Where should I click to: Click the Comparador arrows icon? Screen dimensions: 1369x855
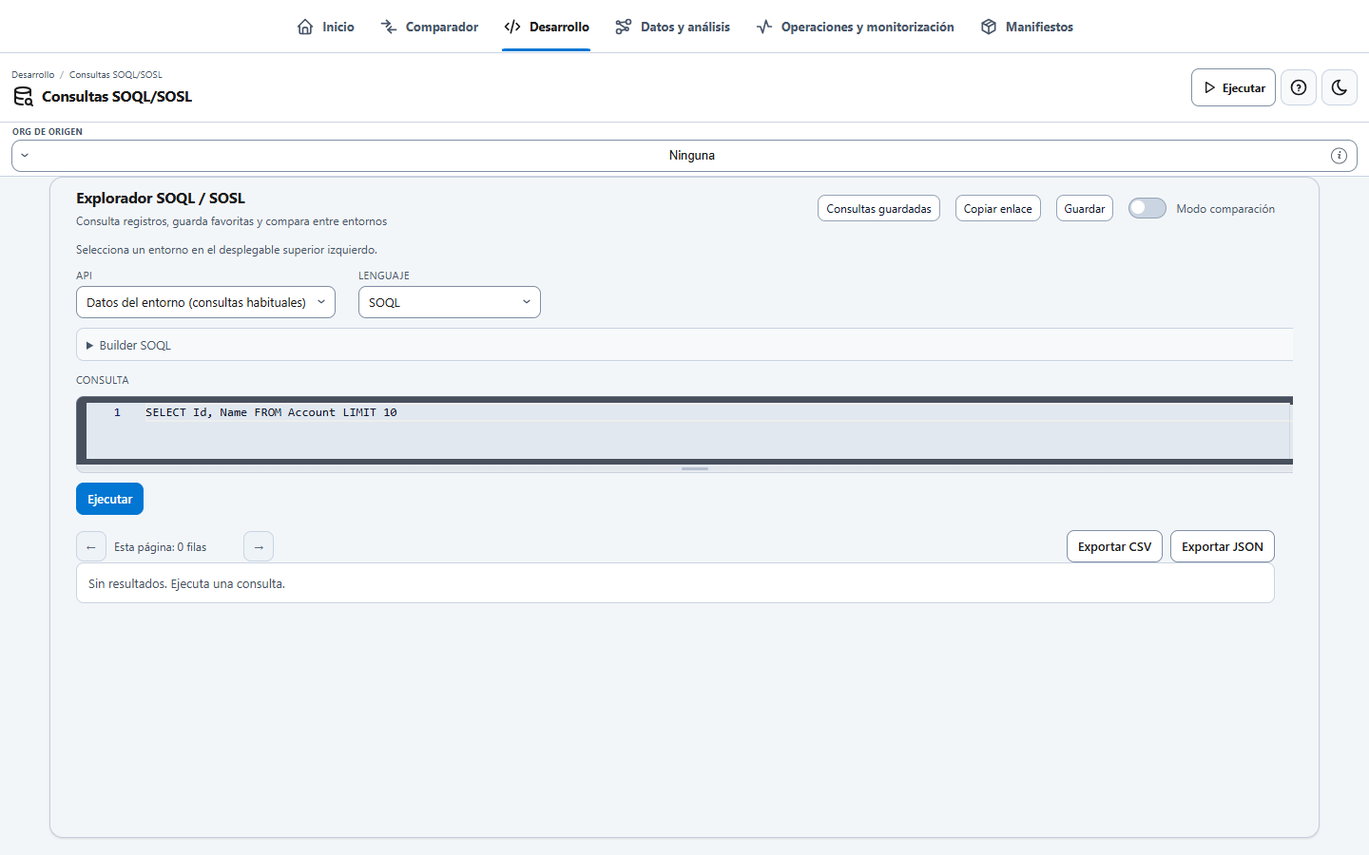coord(389,27)
